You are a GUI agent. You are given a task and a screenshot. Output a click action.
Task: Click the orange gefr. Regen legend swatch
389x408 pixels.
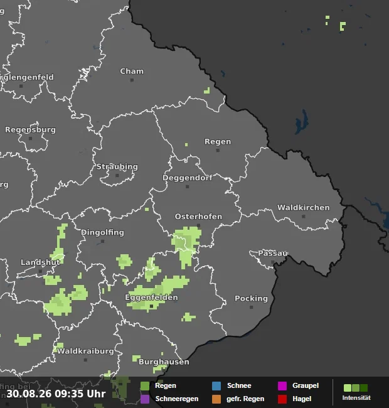pos(216,399)
